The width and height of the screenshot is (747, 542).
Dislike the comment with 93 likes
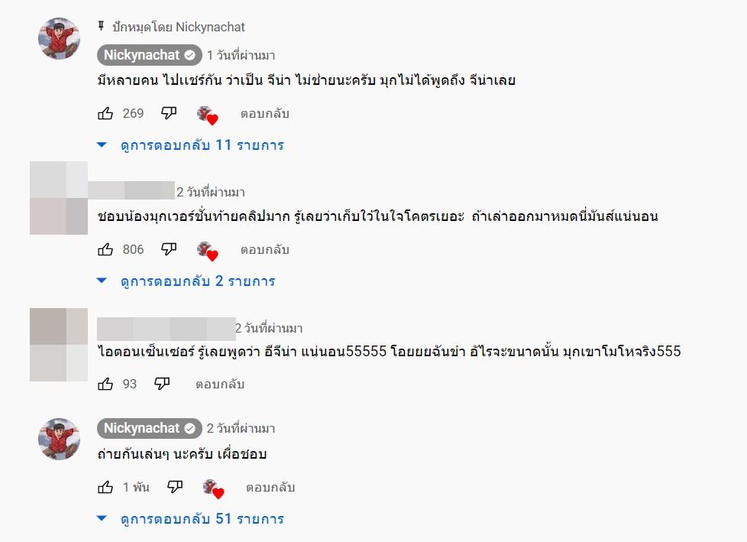pos(162,384)
